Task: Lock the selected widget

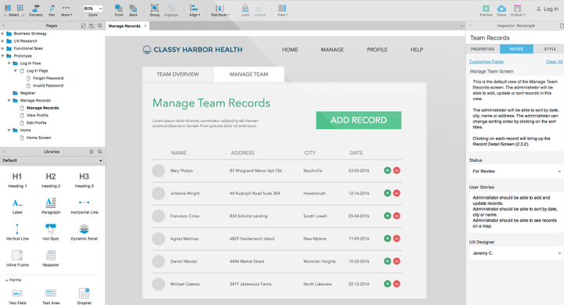Action: click(245, 10)
